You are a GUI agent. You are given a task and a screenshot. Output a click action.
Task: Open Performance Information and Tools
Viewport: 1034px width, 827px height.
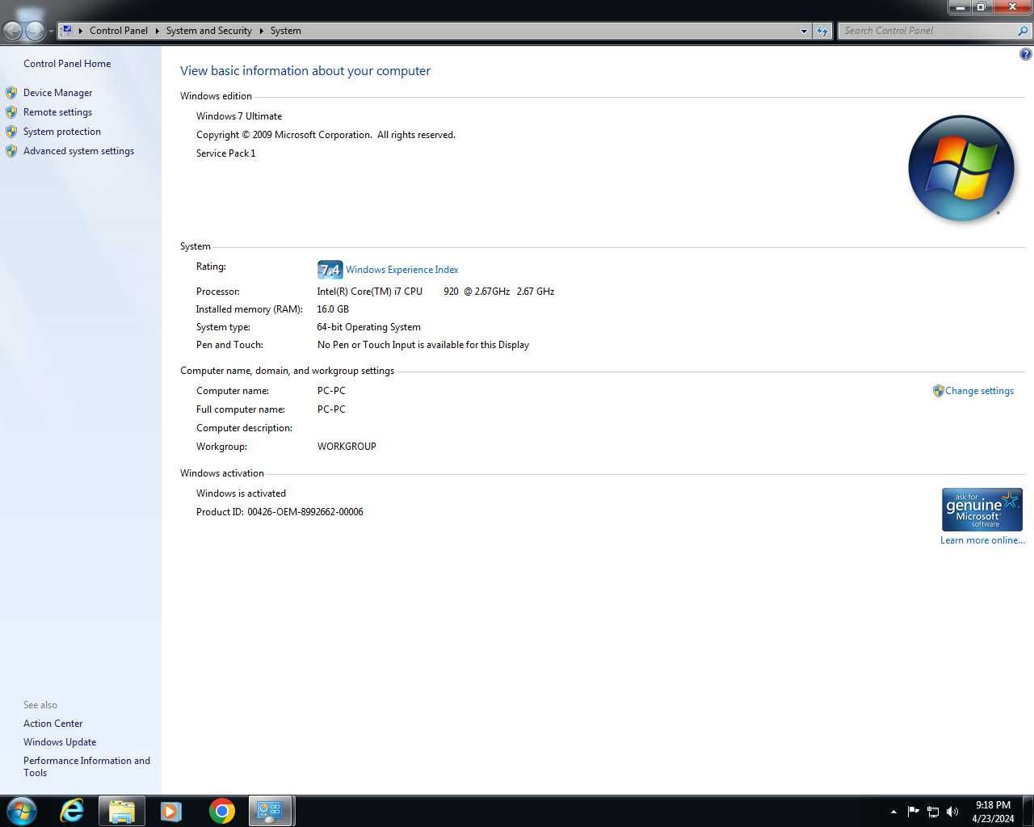click(86, 766)
